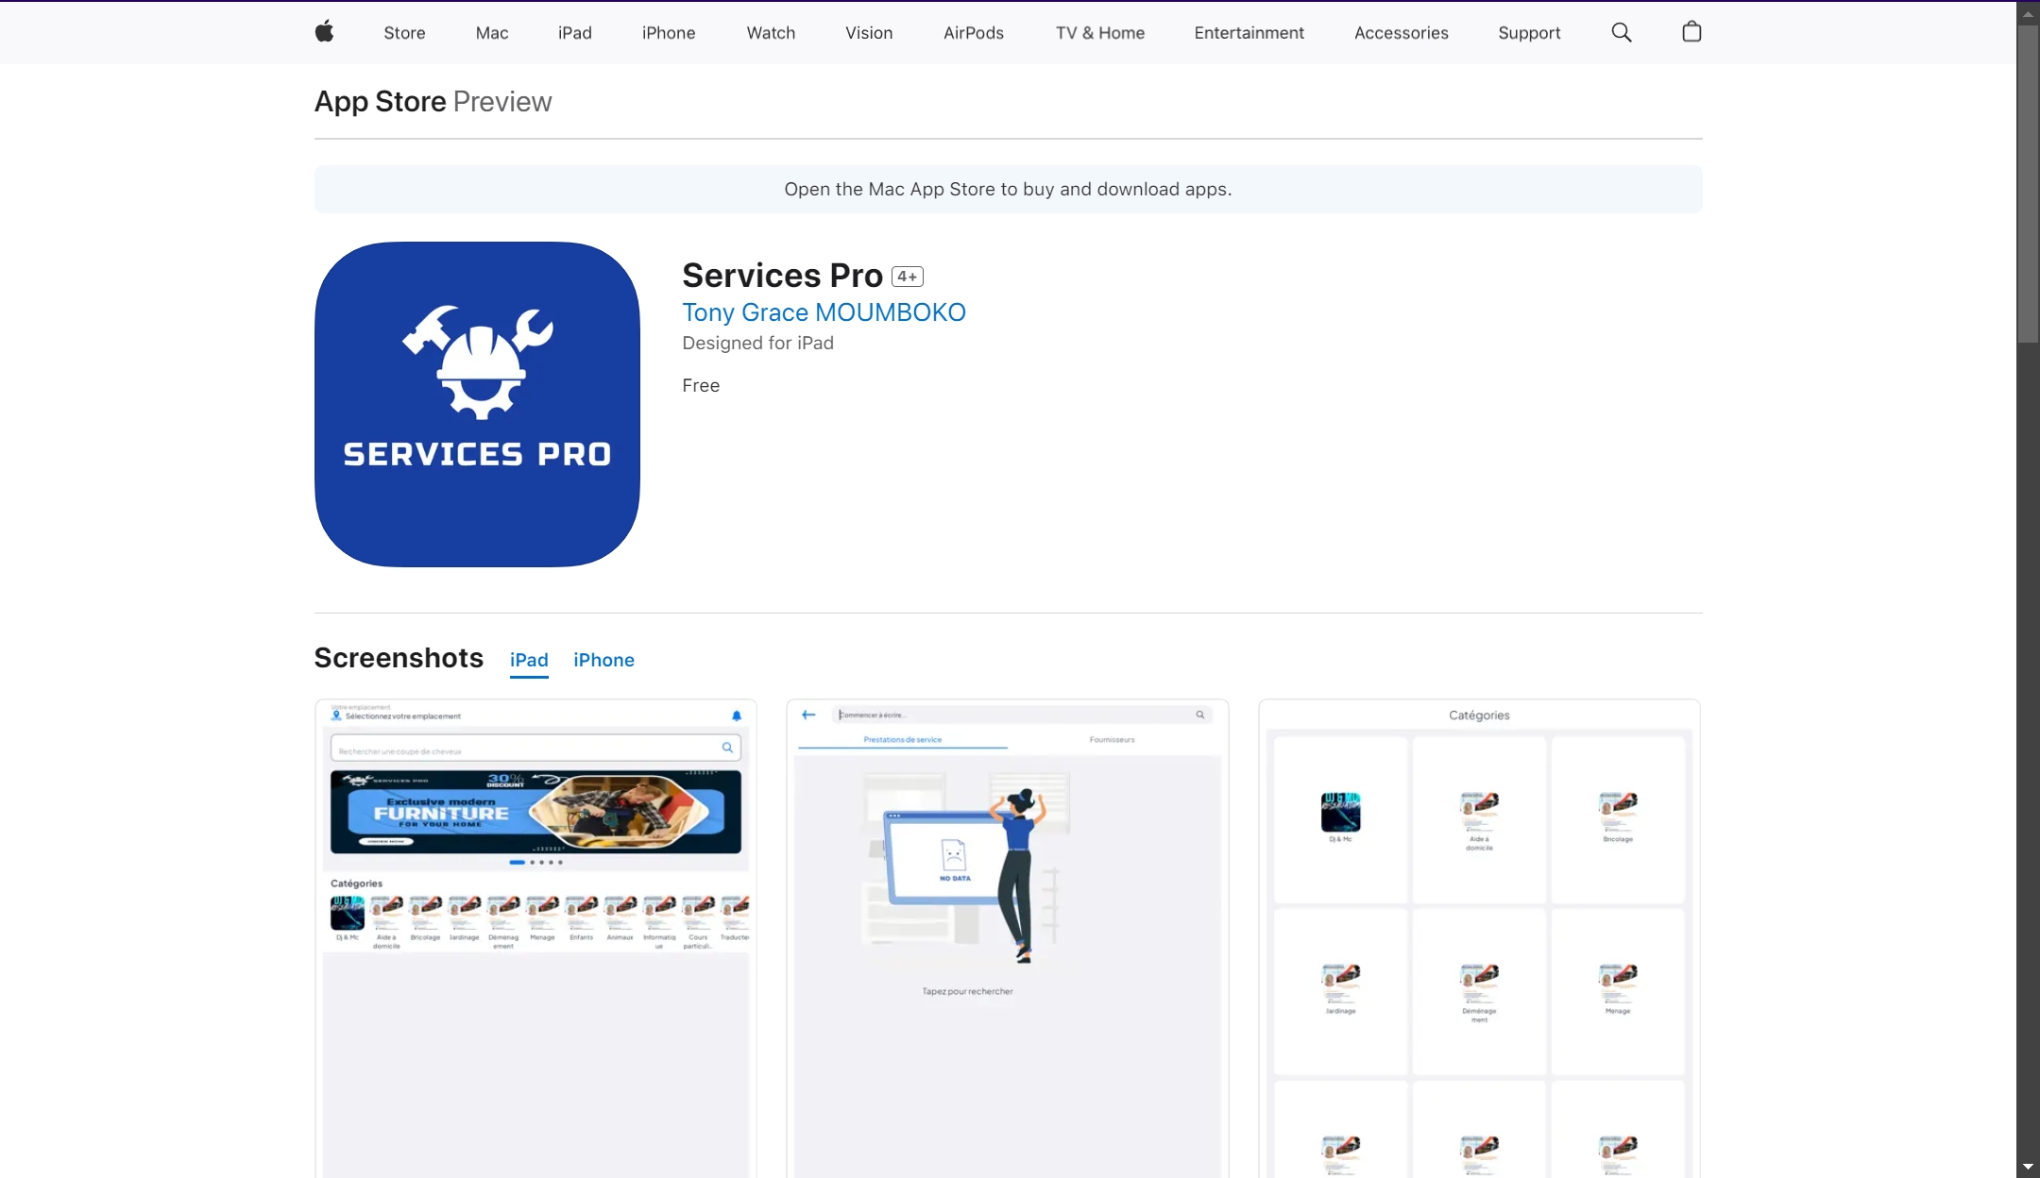Open the AirPods menu item

[x=973, y=33]
